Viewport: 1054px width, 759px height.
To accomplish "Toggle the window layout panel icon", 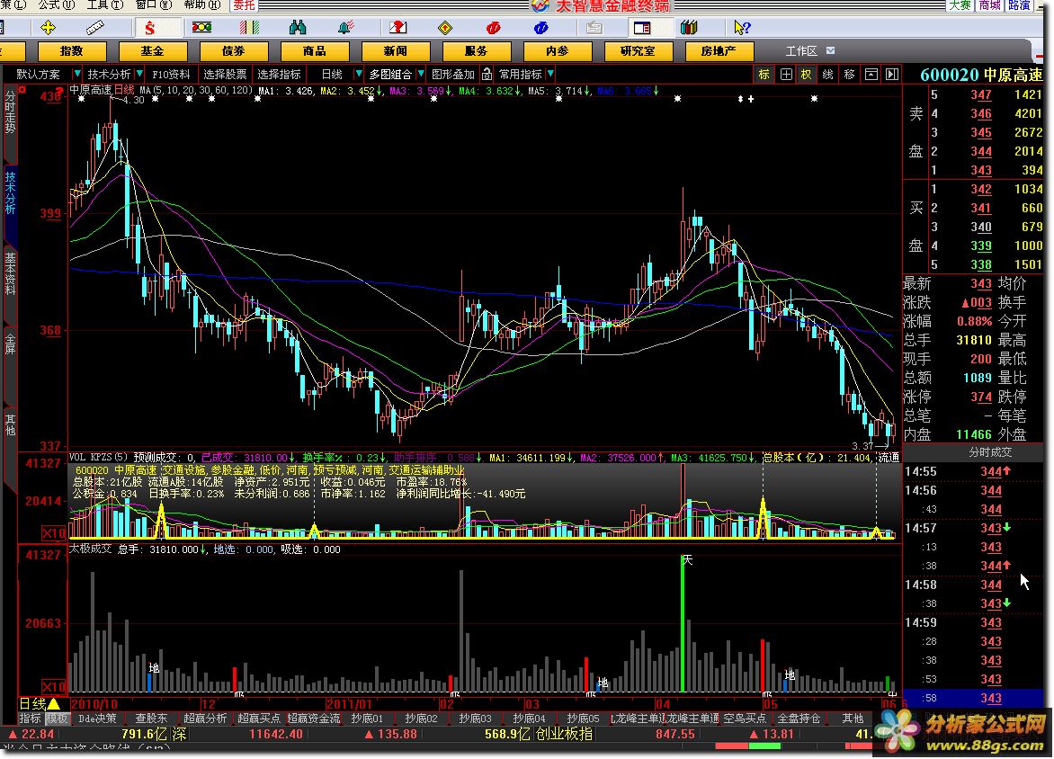I will pos(642,28).
